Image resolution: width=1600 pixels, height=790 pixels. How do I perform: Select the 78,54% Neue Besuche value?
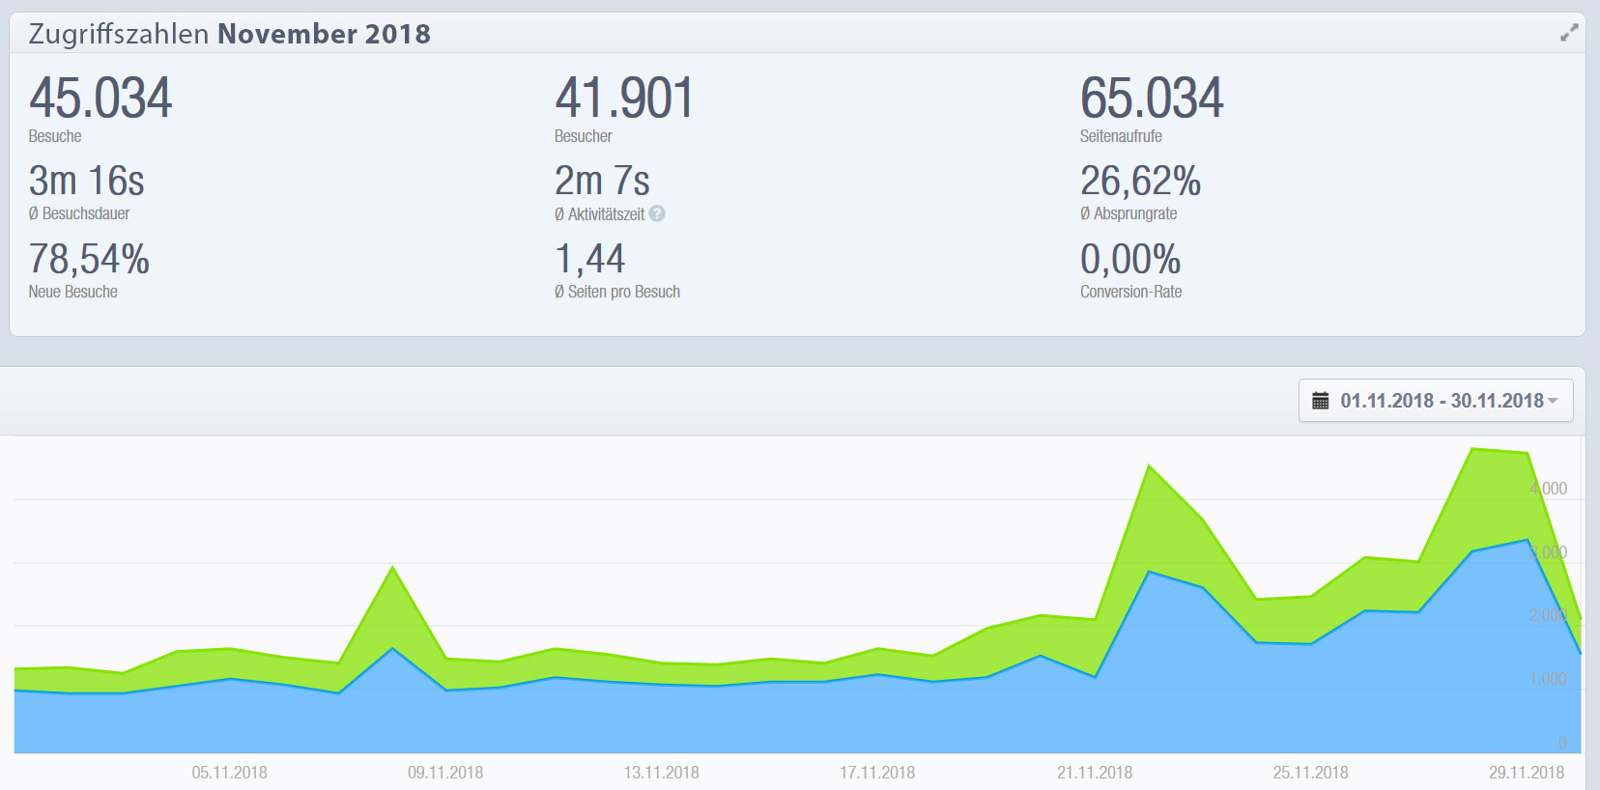89,259
